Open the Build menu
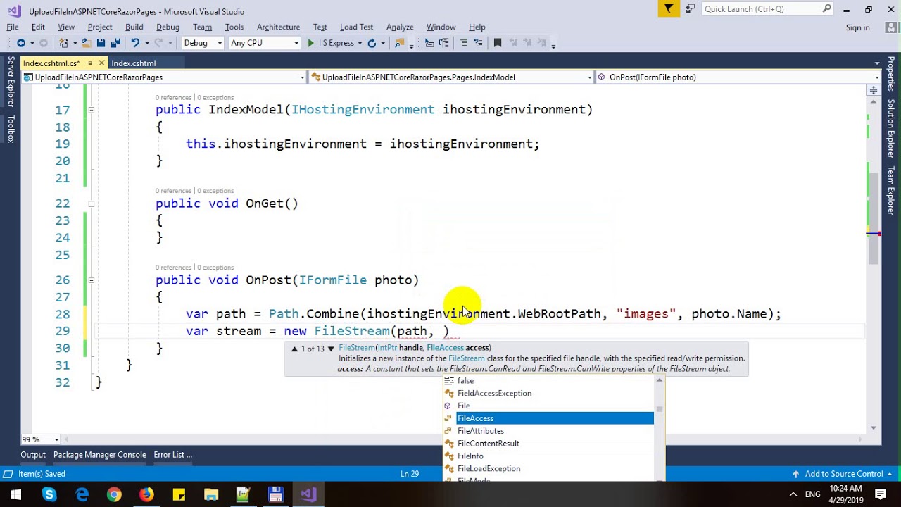The width and height of the screenshot is (901, 507). click(x=134, y=27)
